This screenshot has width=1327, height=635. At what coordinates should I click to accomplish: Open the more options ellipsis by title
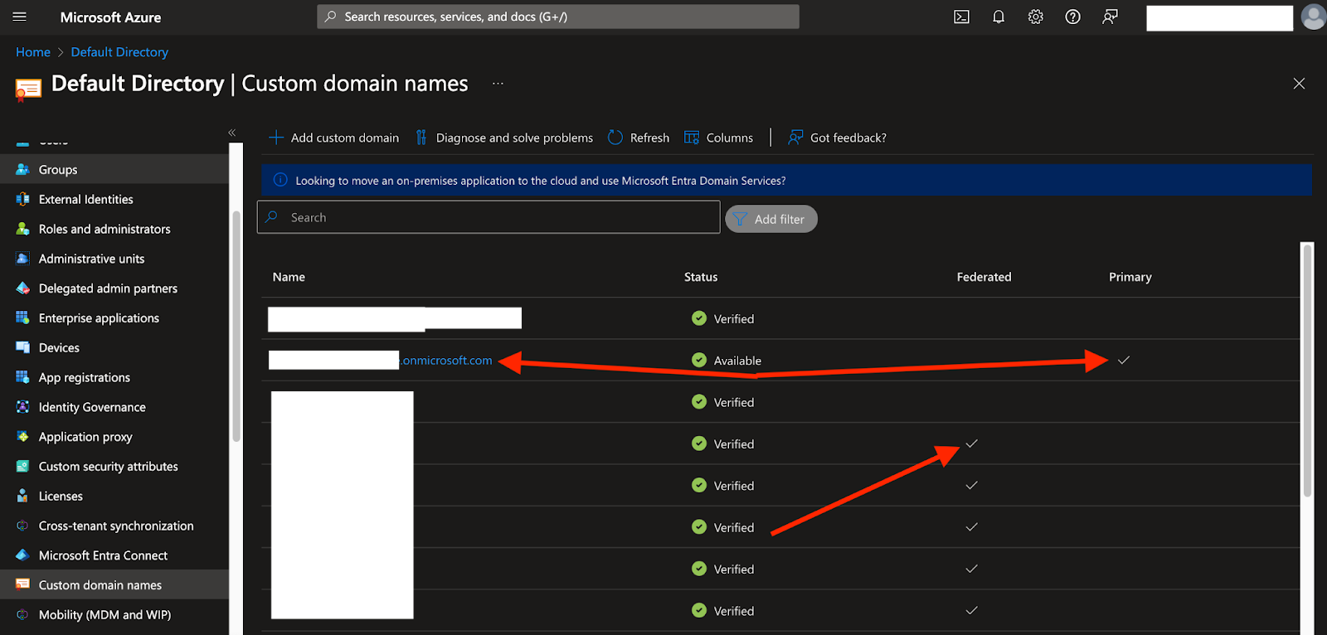coord(498,84)
